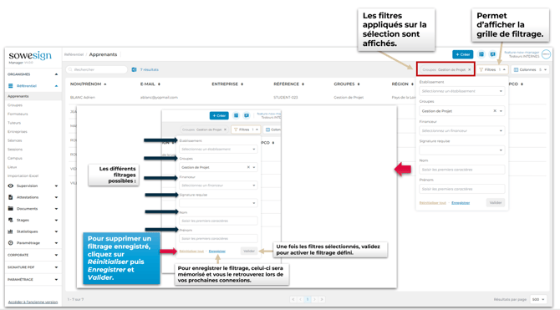The height and width of the screenshot is (310, 560).
Task: Go to the last page in pagination
Action: (x=322, y=299)
